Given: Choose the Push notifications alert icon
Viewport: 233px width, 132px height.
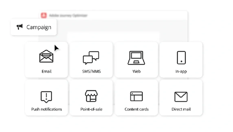Looking at the screenshot, I should click(x=46, y=97).
